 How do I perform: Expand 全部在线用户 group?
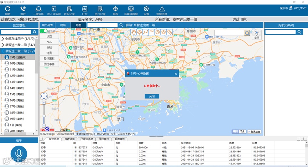click(x=3, y=39)
